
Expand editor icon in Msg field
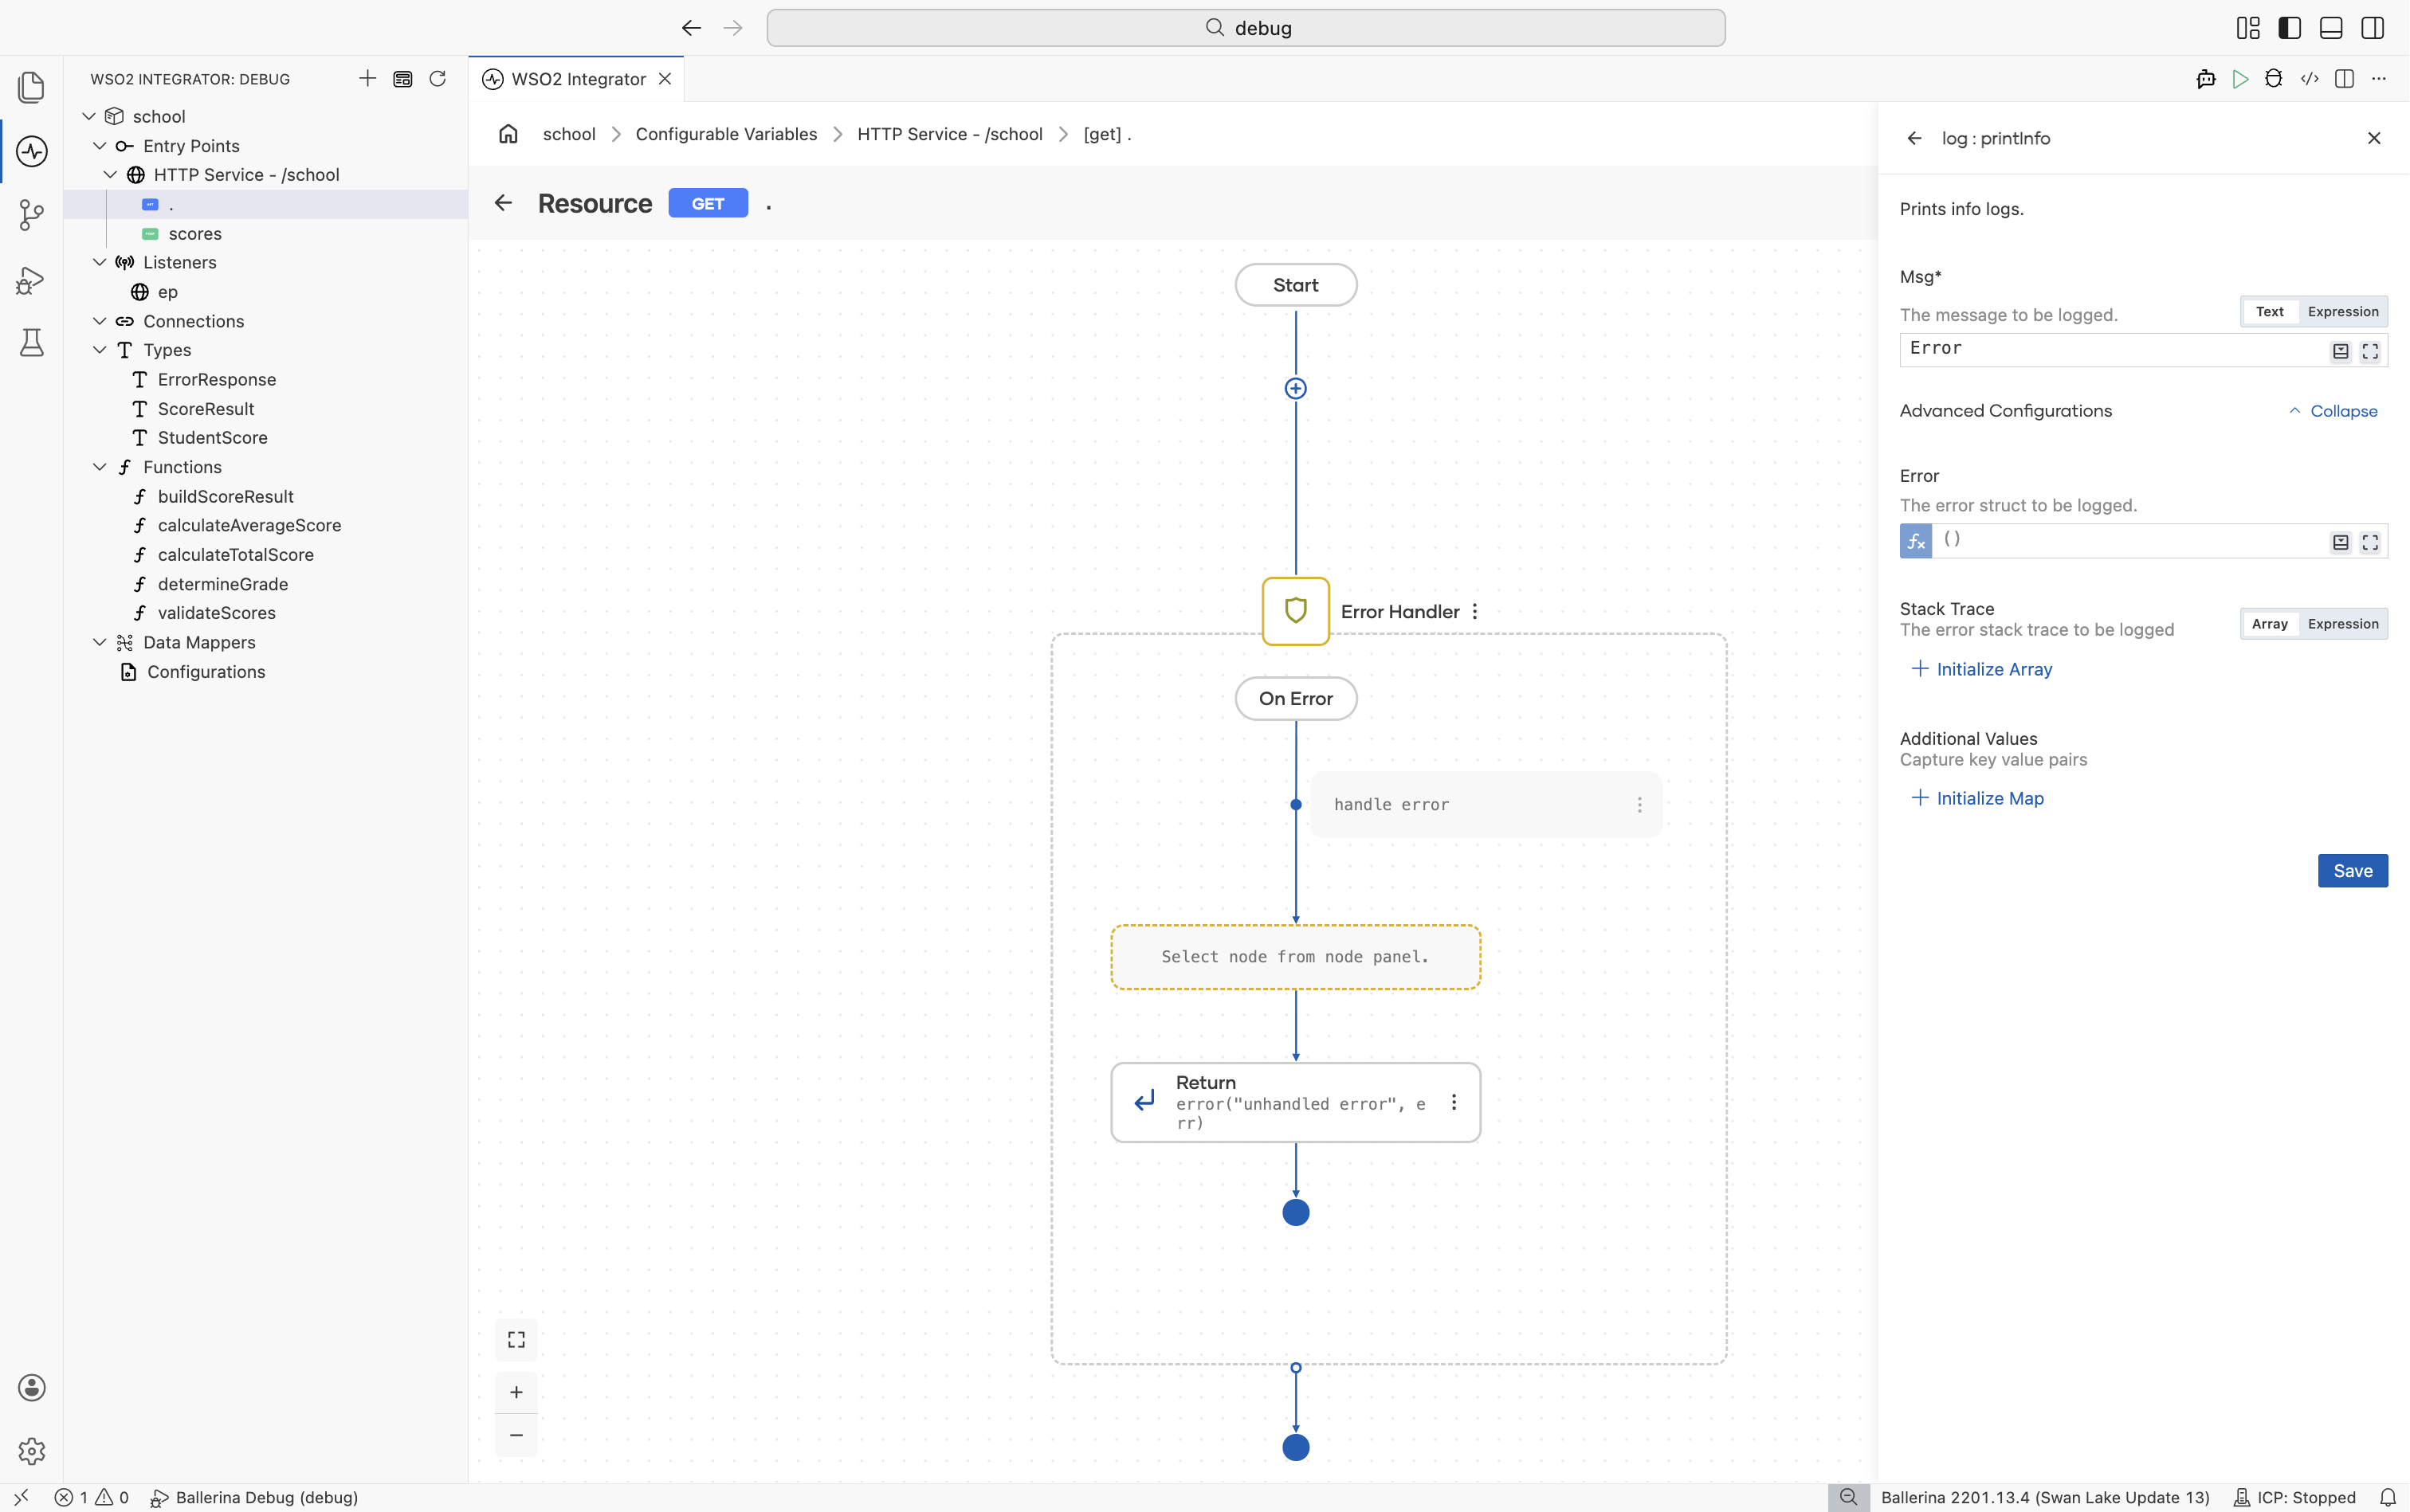2370,351
